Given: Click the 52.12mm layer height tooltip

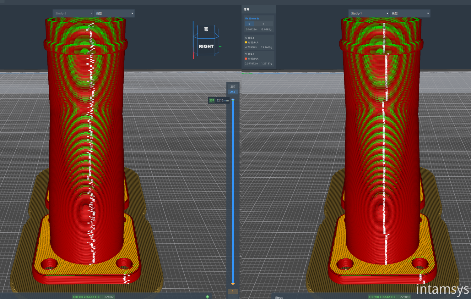Looking at the screenshot, I should 223,100.
